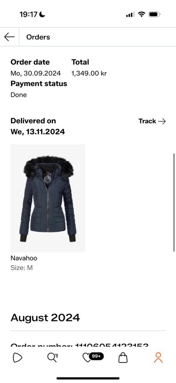
Task: Tap the Wi-Fi status icon
Action: pos(141,14)
